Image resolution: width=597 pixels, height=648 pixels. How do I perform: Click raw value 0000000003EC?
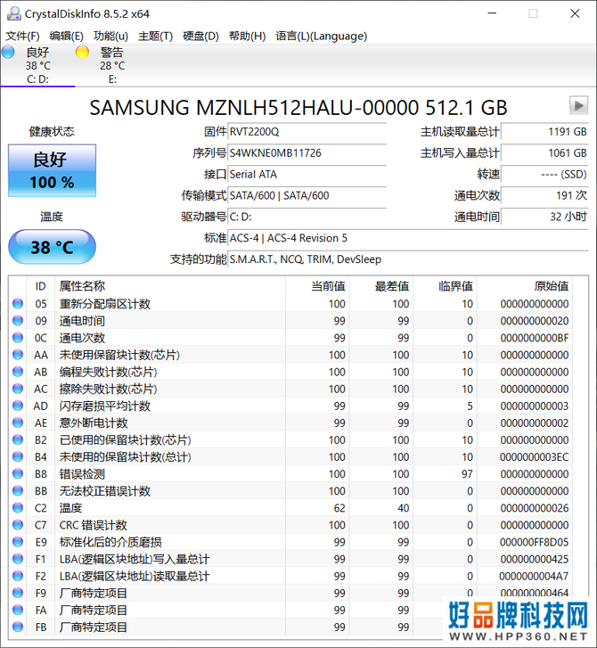(535, 456)
